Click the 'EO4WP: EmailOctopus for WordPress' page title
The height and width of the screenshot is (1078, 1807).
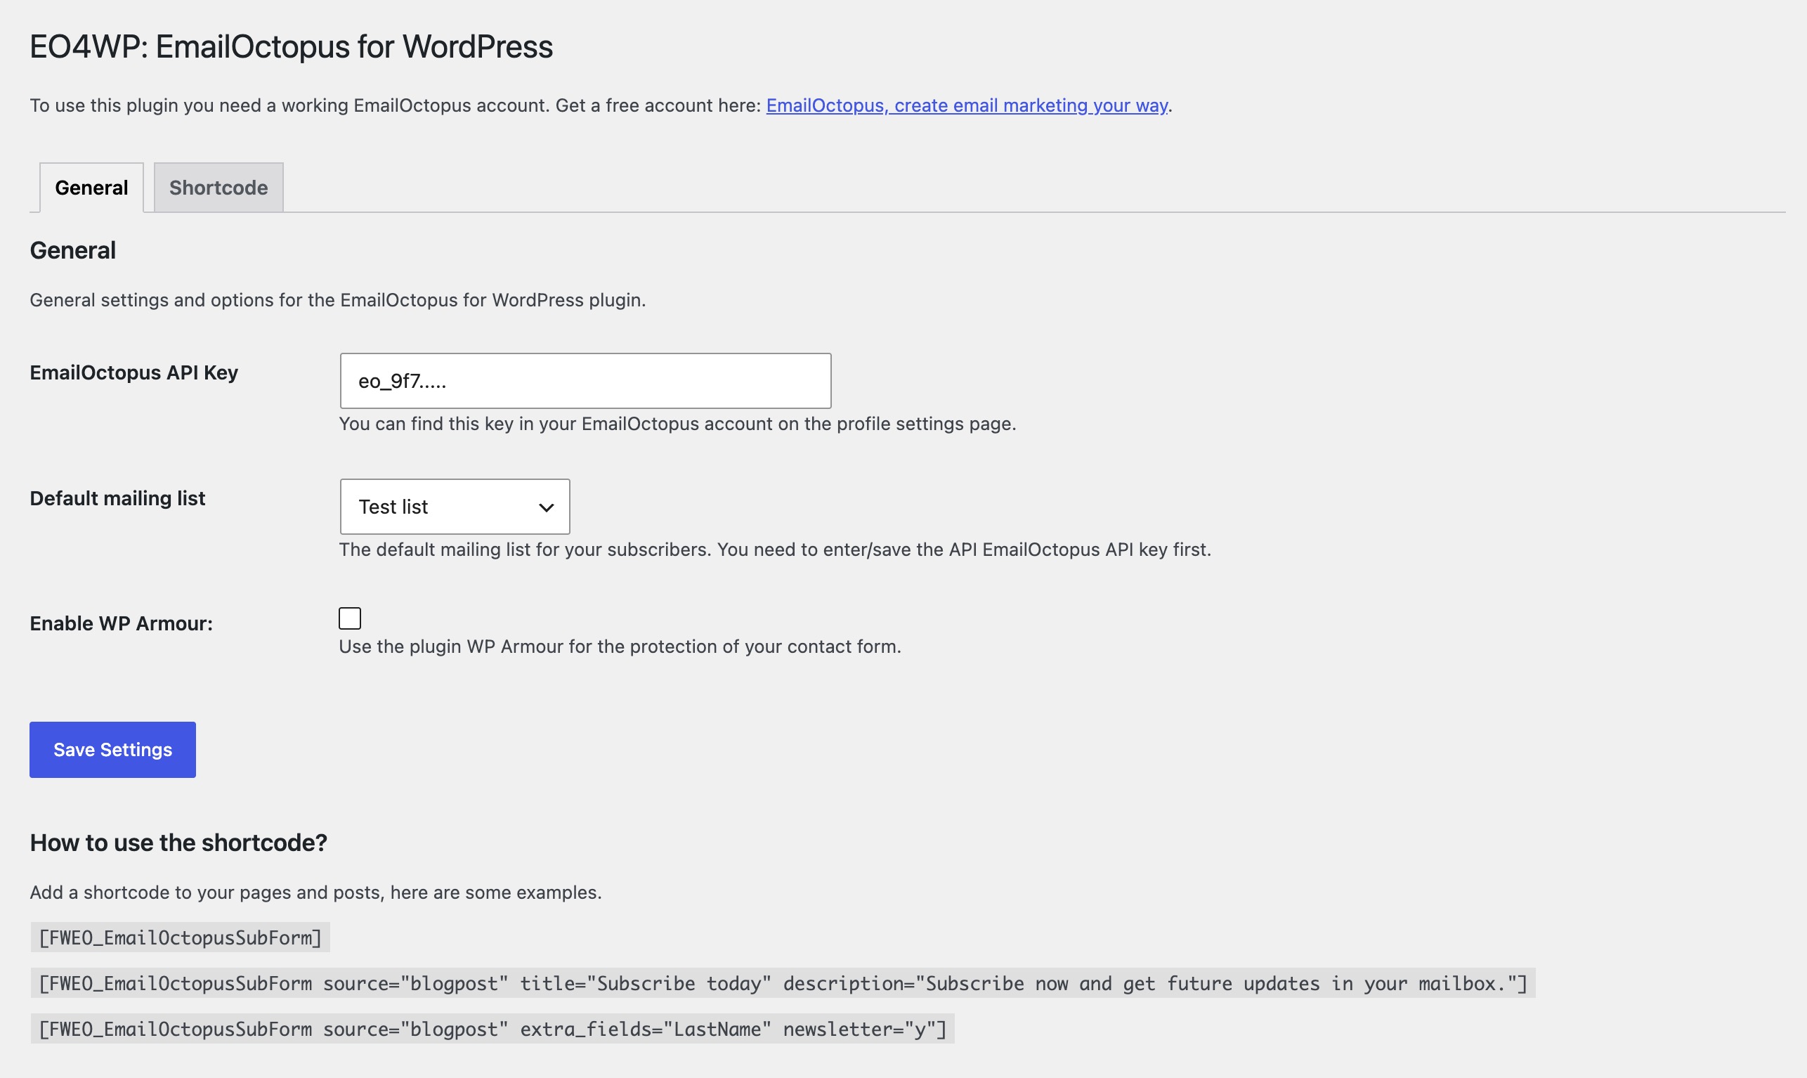(x=291, y=47)
